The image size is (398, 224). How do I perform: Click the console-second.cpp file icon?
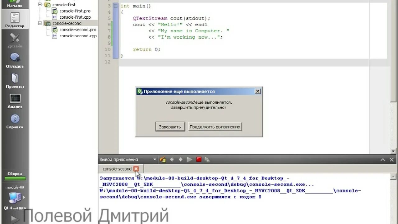click(55, 36)
